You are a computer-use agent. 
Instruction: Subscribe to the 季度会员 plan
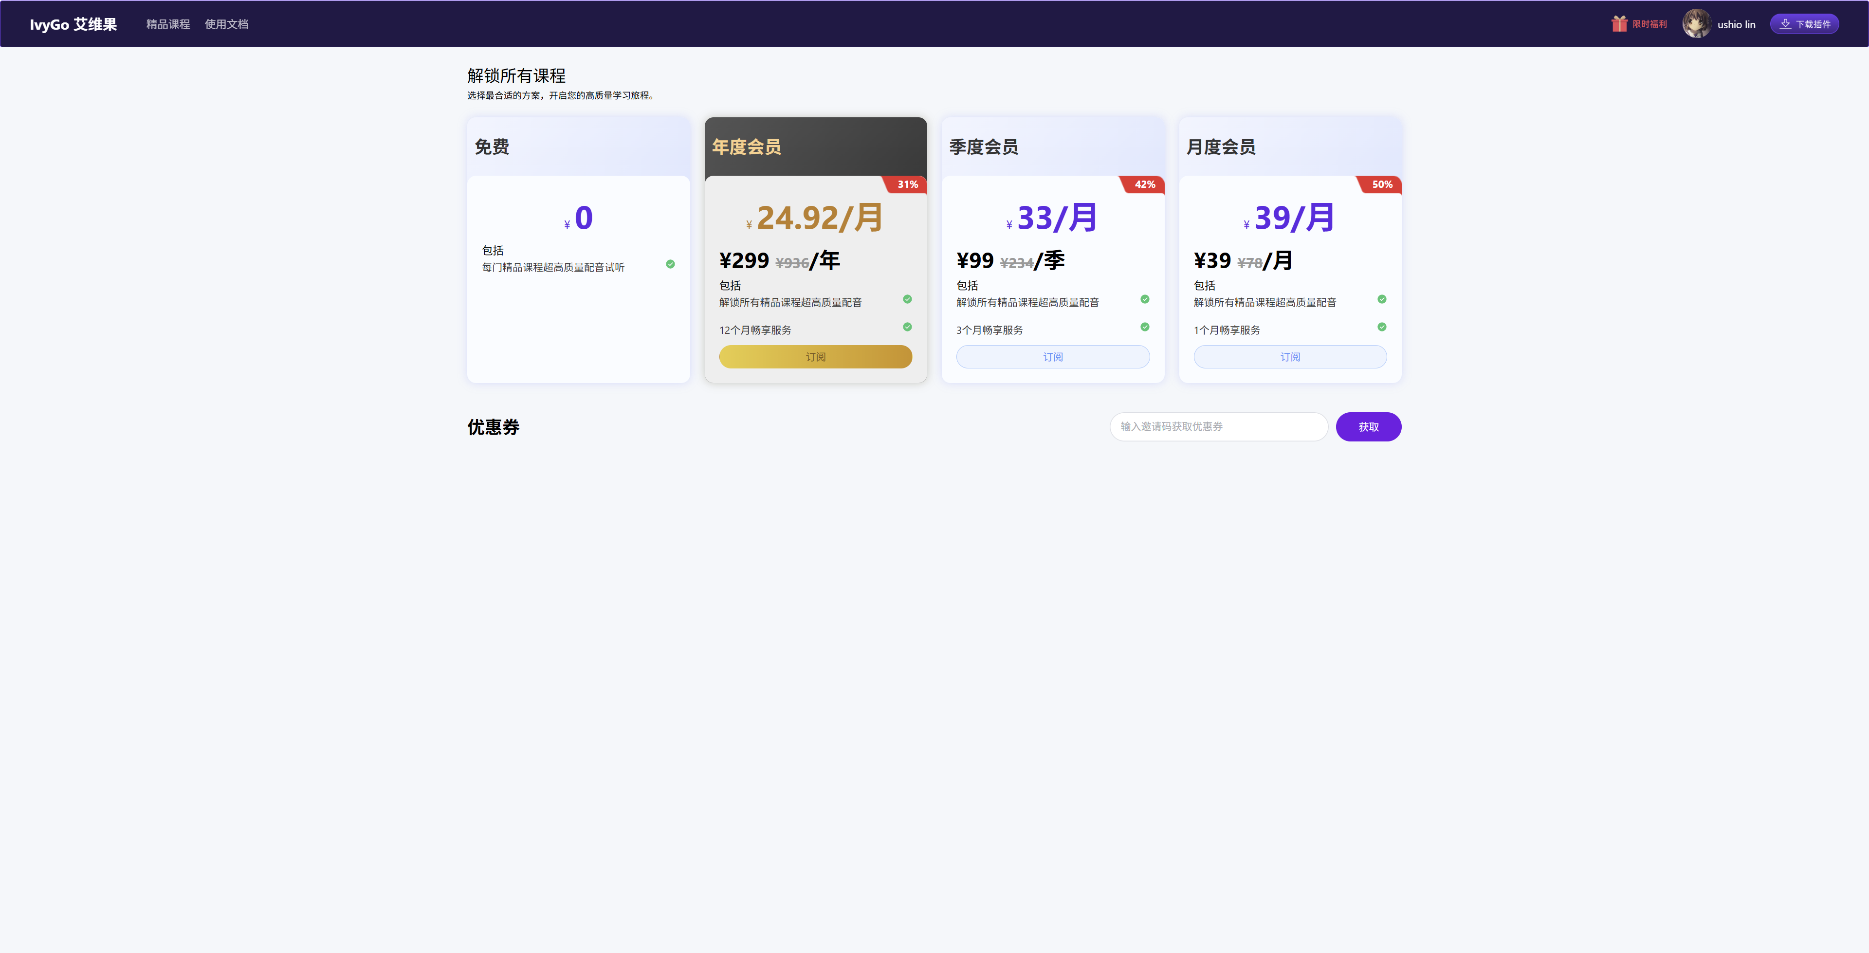[x=1053, y=356]
